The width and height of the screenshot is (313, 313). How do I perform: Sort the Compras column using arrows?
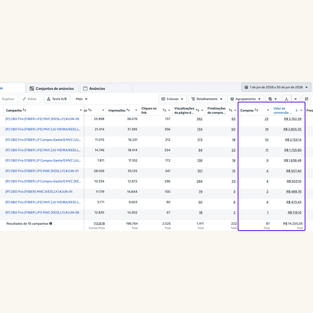click(x=256, y=110)
